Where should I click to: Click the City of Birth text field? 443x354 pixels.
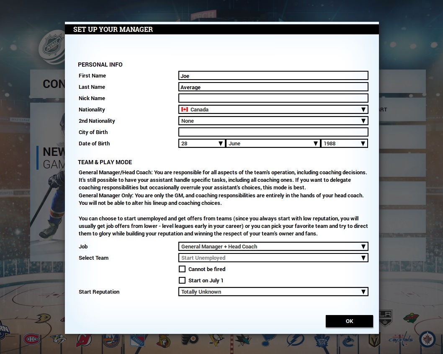coord(273,132)
